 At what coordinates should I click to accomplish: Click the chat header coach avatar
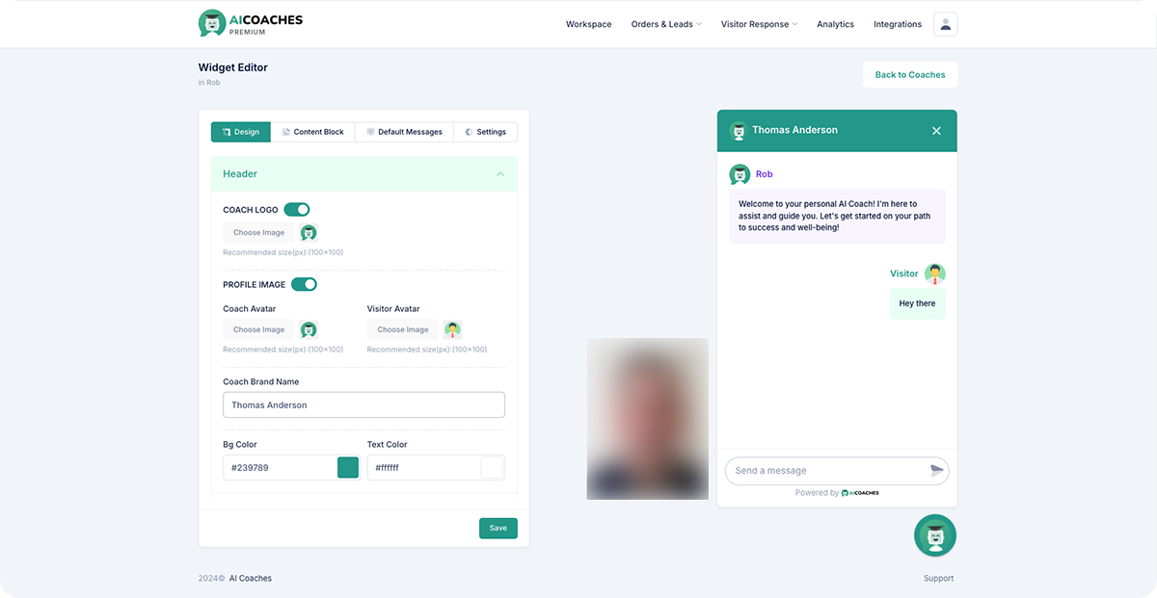tap(738, 131)
